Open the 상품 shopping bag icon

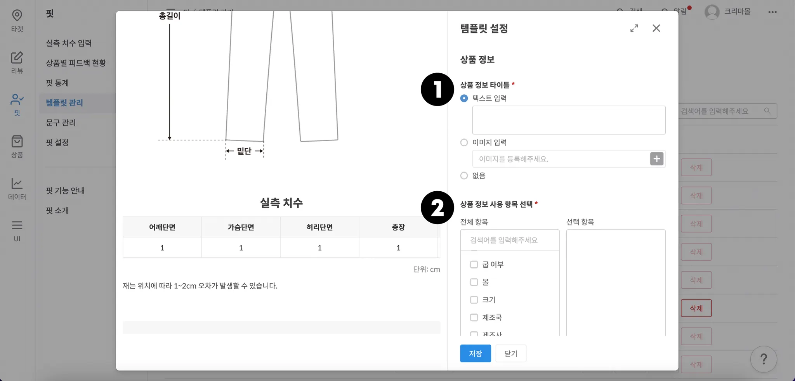(17, 142)
